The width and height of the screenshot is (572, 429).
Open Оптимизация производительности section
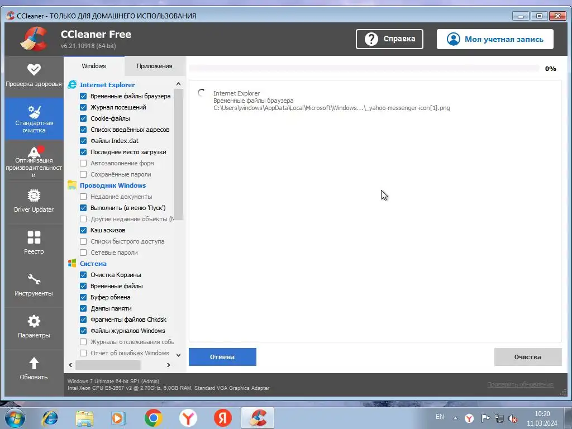pyautogui.click(x=34, y=161)
